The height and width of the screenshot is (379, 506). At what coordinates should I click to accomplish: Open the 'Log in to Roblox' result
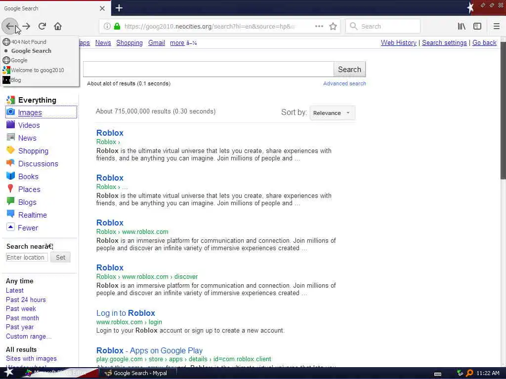click(x=126, y=313)
